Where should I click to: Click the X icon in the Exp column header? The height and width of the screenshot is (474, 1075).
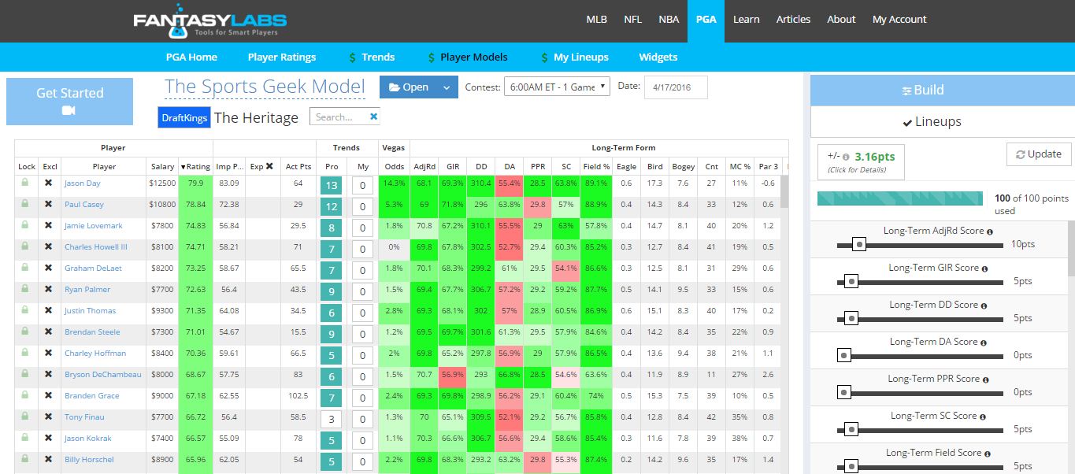point(269,166)
